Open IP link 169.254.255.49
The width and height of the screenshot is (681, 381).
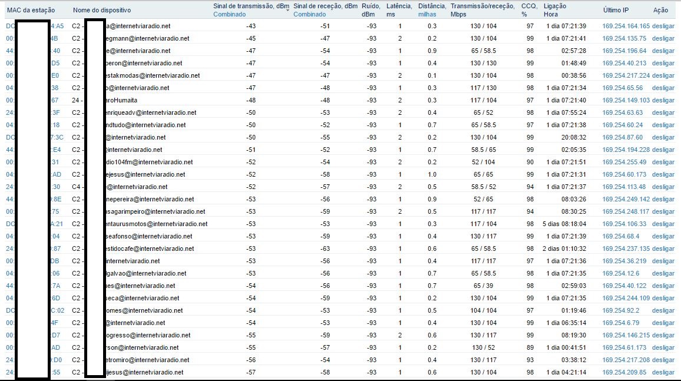624,162
